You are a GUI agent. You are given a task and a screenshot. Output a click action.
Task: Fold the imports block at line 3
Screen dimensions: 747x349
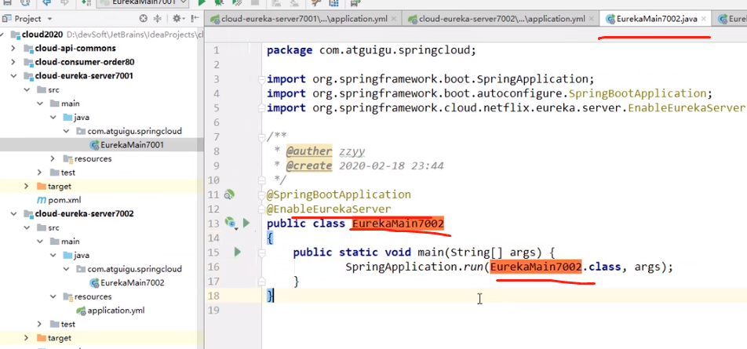[261, 79]
